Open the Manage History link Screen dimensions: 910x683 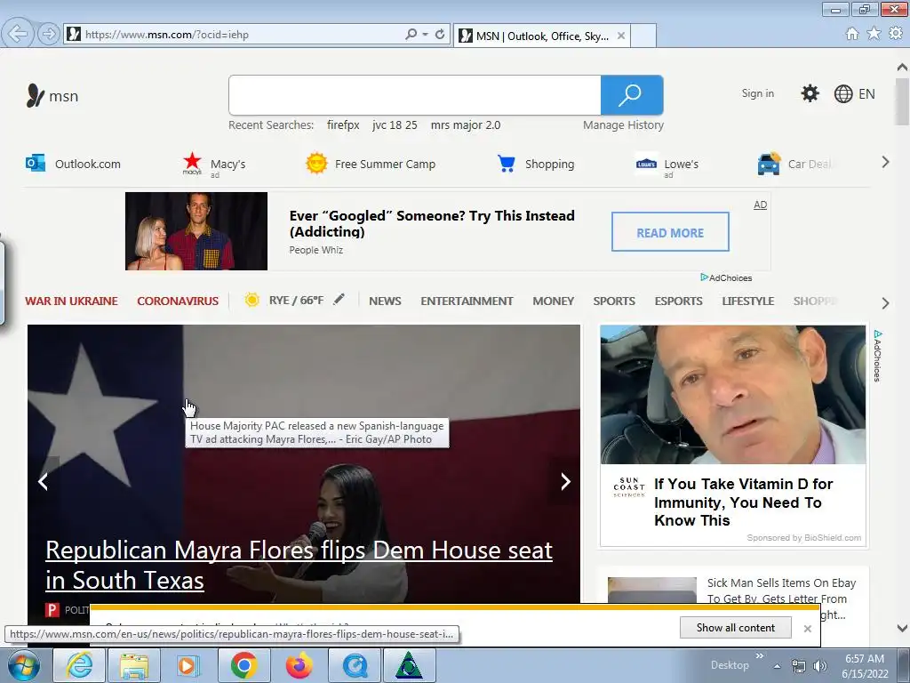pos(623,125)
